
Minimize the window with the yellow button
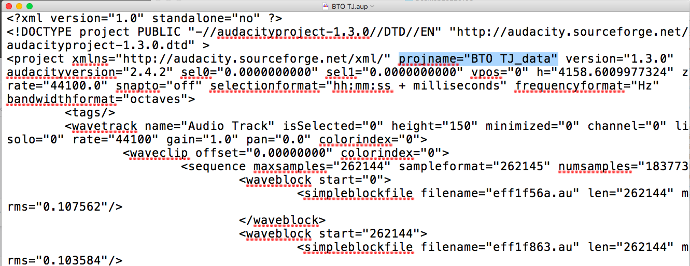coord(19,6)
